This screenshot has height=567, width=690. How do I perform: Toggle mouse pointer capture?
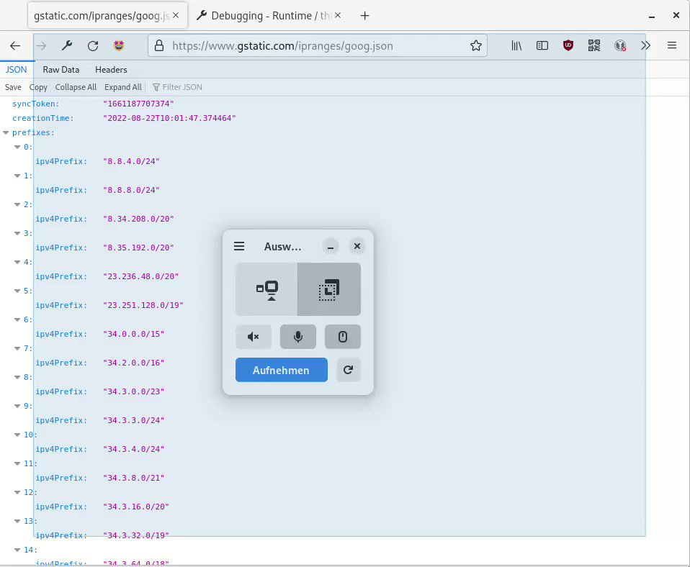point(343,337)
